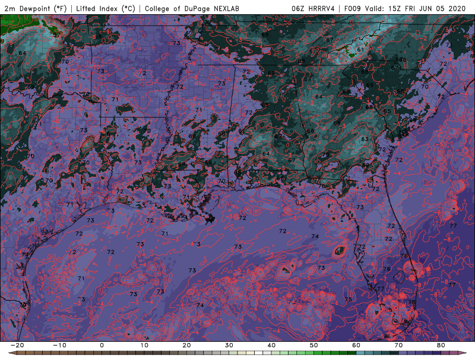Click the 20 label on the color scale
475x356 pixels.
(186, 345)
